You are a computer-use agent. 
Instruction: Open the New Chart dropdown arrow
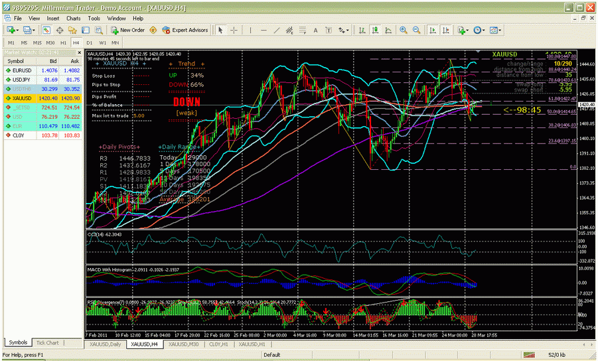(18, 30)
